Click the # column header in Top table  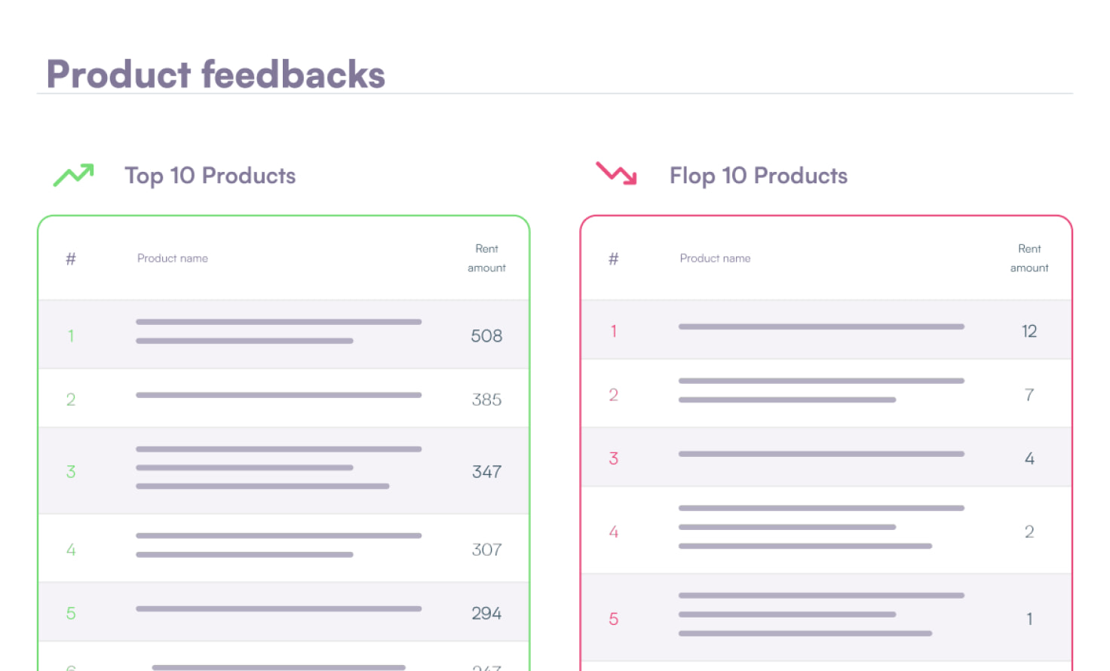(x=71, y=259)
